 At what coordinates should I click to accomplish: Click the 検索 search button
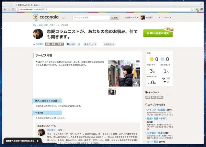[114, 17]
